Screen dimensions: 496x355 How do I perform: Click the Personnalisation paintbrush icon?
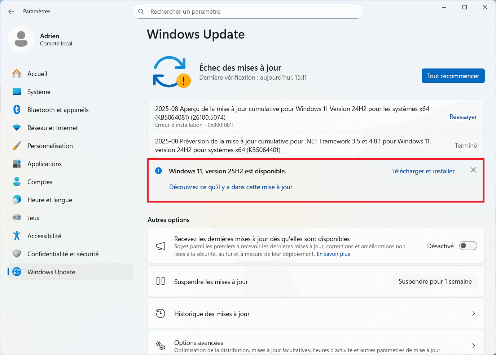point(17,146)
